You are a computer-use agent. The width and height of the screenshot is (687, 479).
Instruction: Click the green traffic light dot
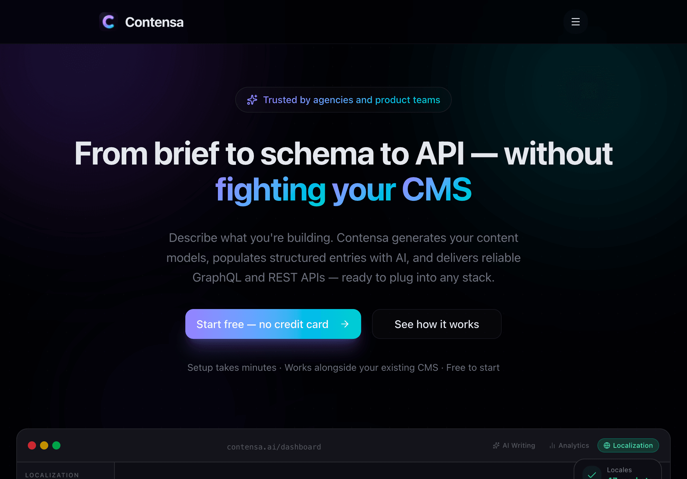(x=57, y=445)
